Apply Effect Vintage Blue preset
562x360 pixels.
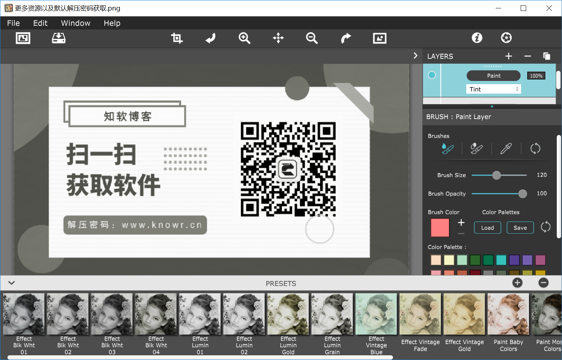[376, 324]
